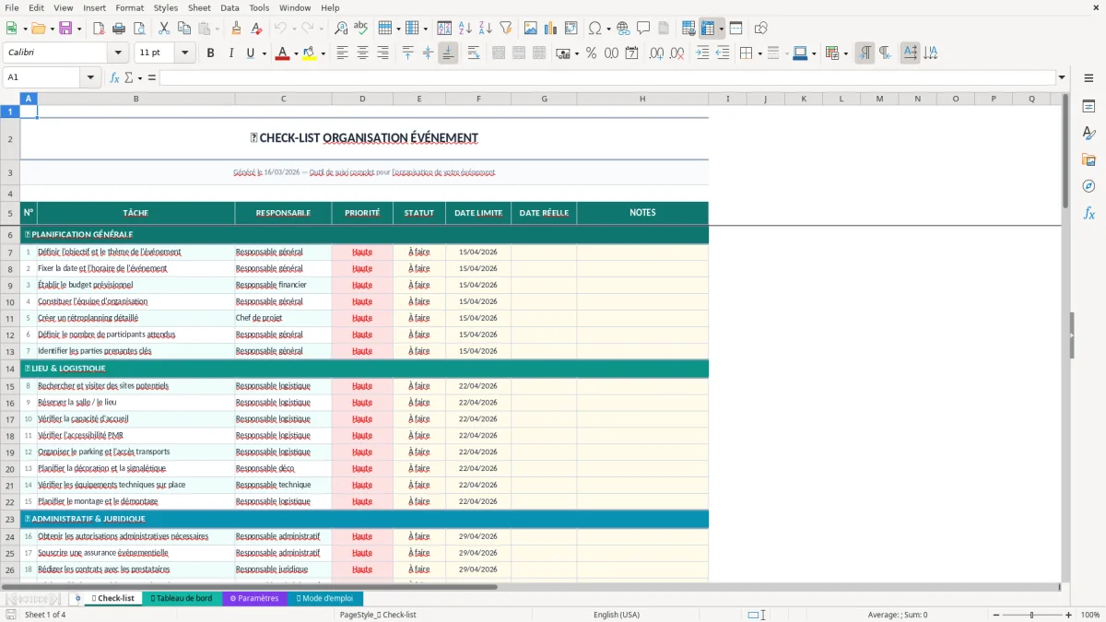This screenshot has height=622, width=1106.
Task: Click the Copy icon
Action: 182,29
